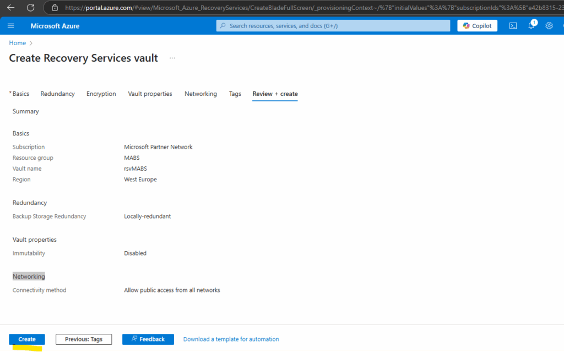Image resolution: width=564 pixels, height=352 pixels.
Task: Click the Disabled immutability value
Action: tap(135, 253)
